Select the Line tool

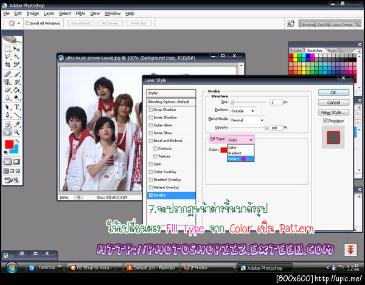[x=16, y=115]
